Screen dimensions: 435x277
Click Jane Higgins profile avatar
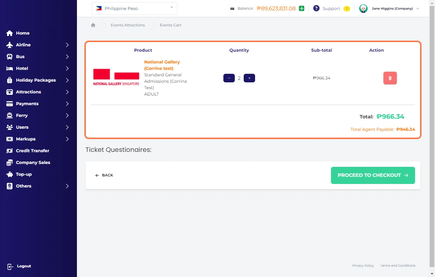(363, 9)
